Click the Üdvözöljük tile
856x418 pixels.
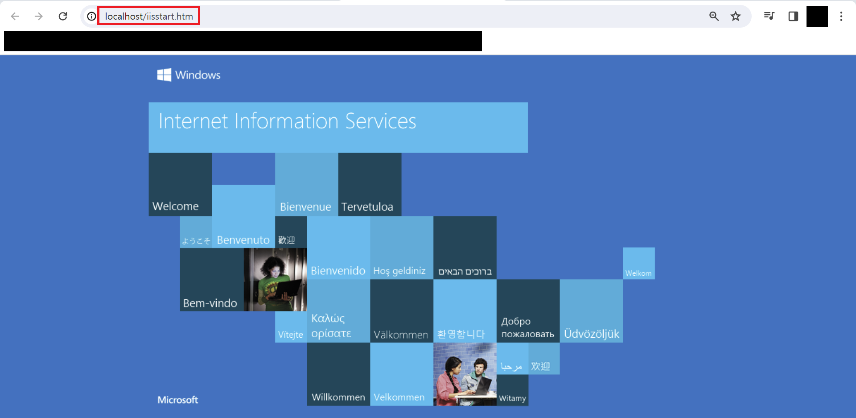tap(592, 311)
